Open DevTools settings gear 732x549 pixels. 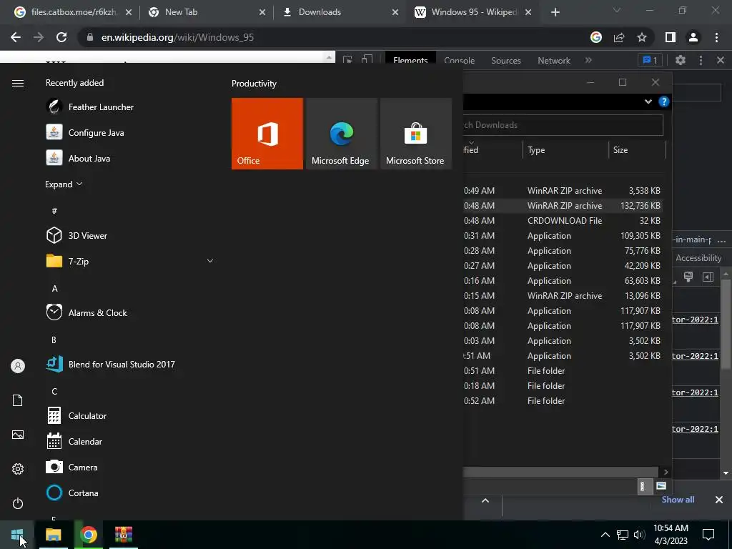pos(681,60)
